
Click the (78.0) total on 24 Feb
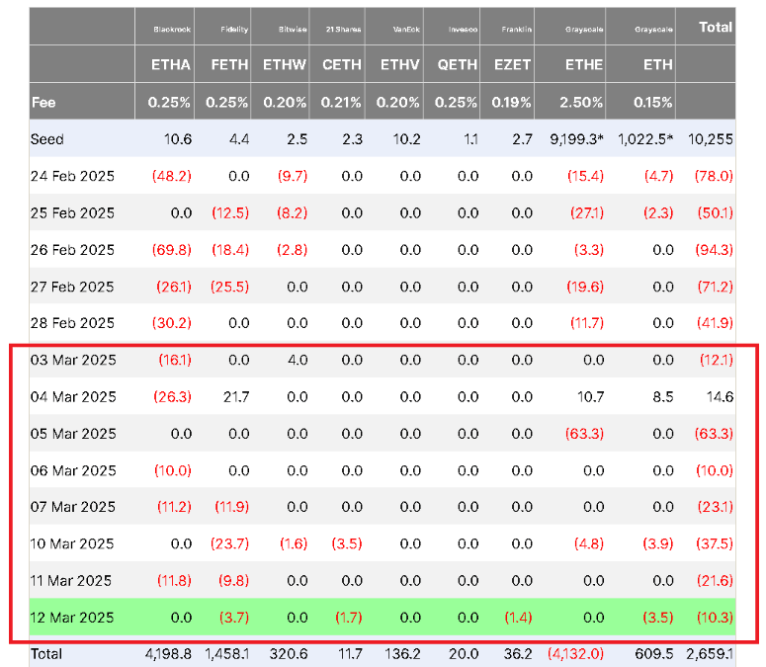[714, 176]
